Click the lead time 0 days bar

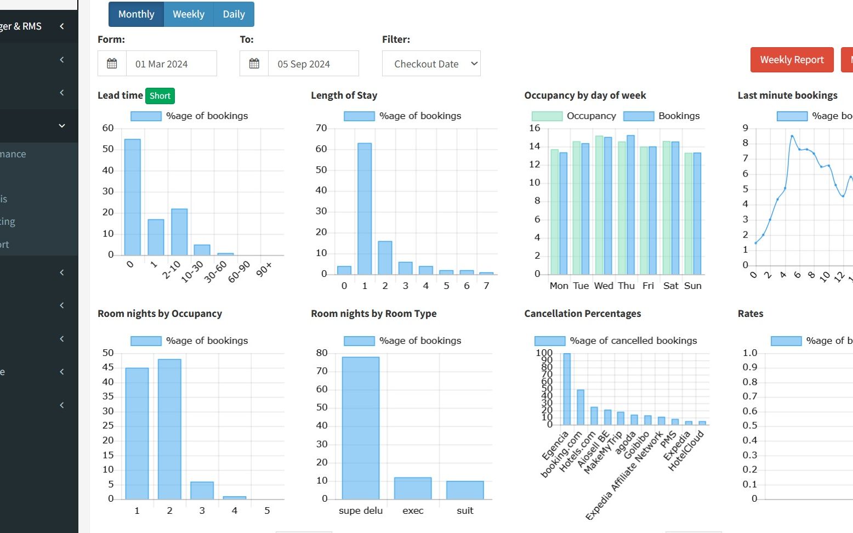[x=133, y=197]
